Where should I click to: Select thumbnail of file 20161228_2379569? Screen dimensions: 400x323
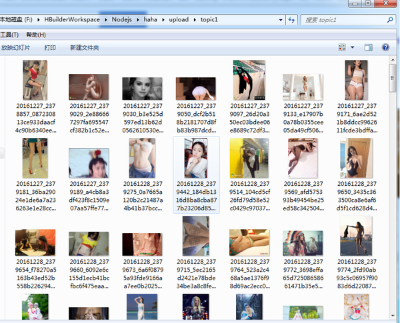[x=303, y=158]
